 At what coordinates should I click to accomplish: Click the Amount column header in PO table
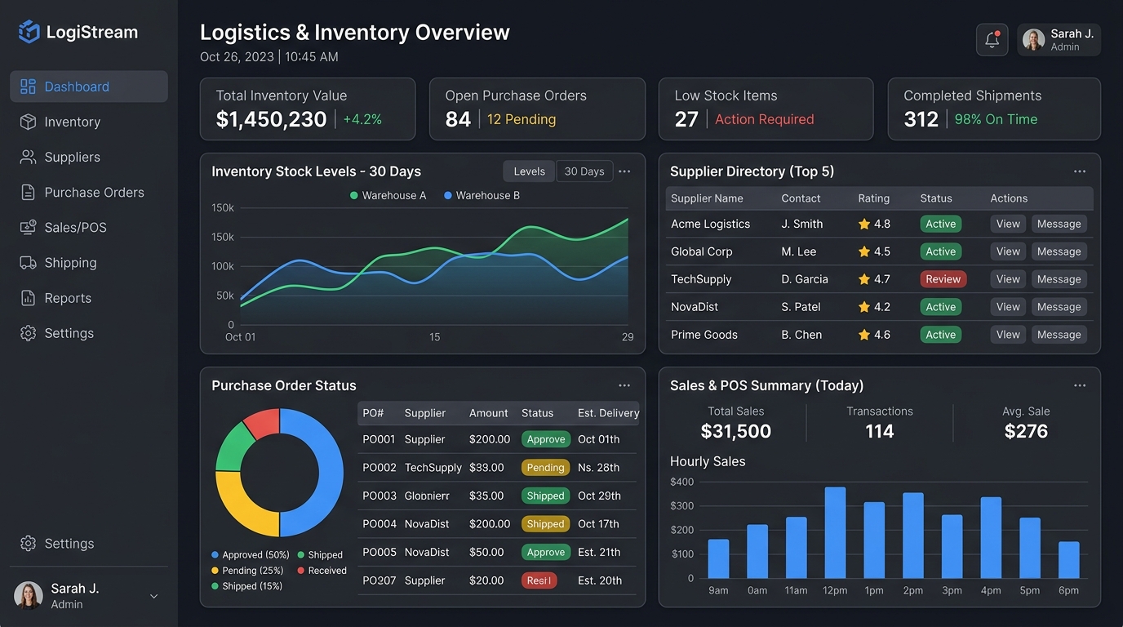click(x=489, y=413)
